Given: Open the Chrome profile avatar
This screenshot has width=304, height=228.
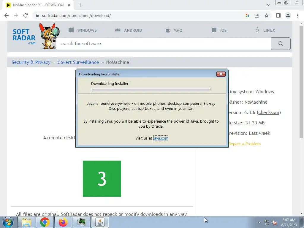Looking at the screenshot, I should 288,15.
